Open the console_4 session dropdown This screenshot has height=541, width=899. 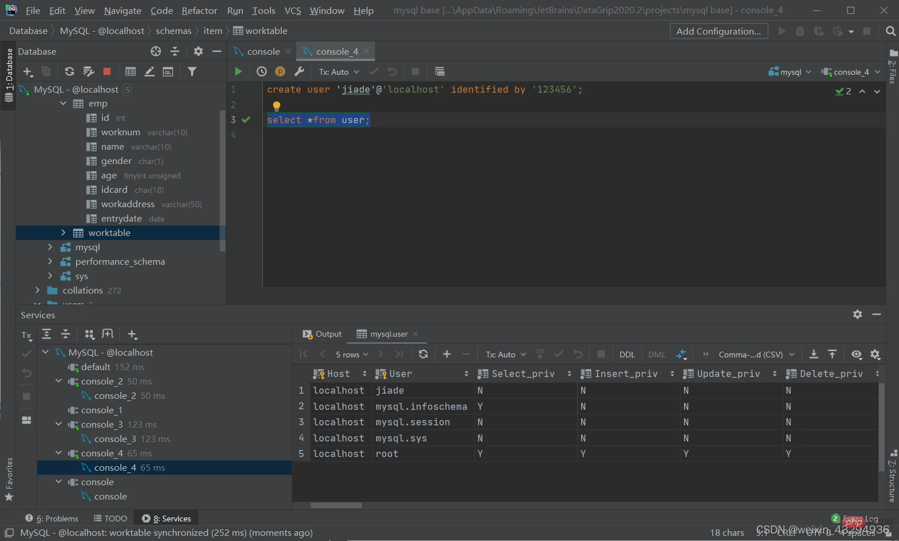tap(851, 72)
